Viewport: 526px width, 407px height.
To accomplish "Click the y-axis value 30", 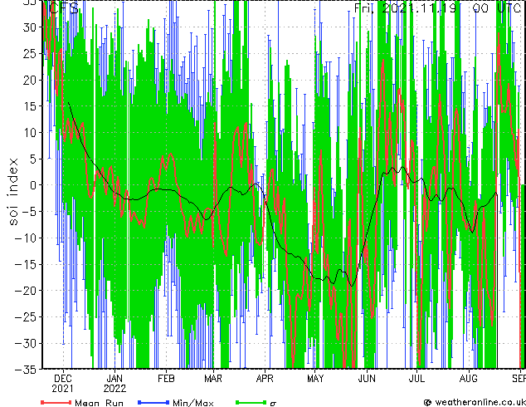I will coord(30,27).
